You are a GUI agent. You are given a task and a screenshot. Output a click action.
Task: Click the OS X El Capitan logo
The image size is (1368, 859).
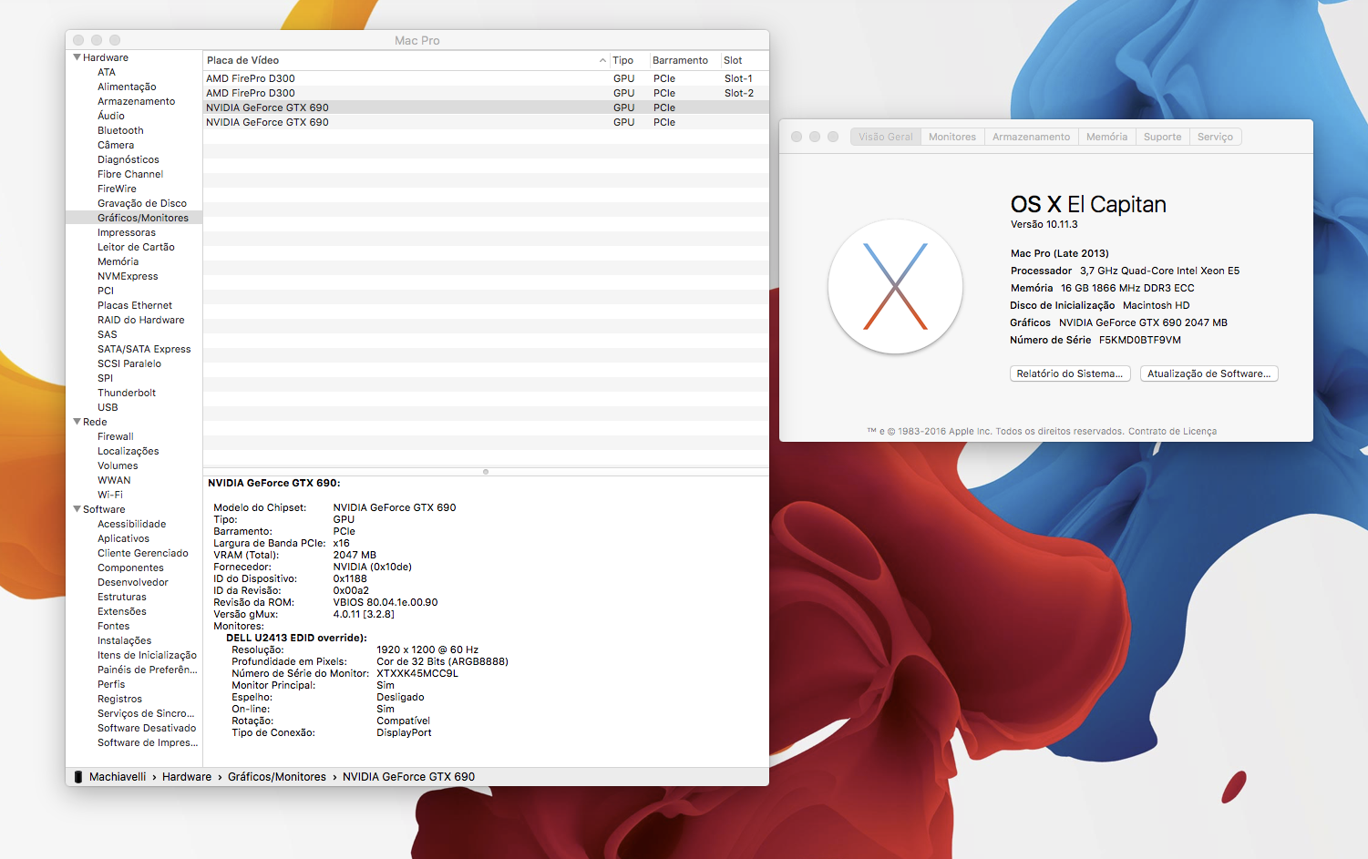(895, 286)
